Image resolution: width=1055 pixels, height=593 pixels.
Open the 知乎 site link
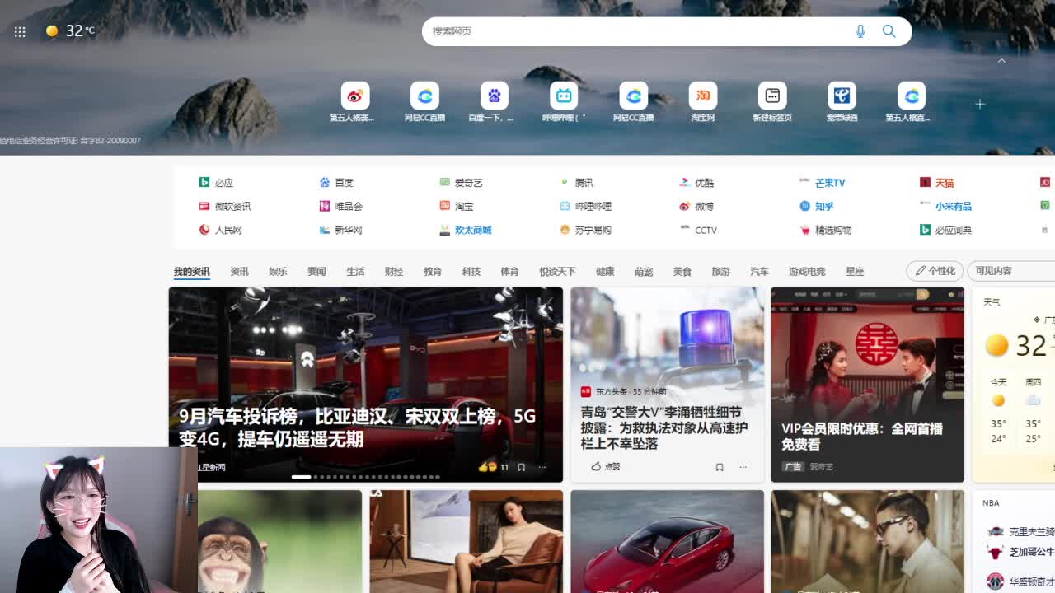[x=817, y=206]
